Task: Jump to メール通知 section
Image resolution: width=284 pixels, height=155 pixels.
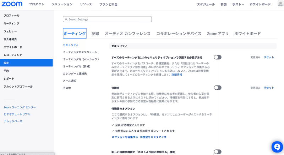Action: click(x=70, y=81)
